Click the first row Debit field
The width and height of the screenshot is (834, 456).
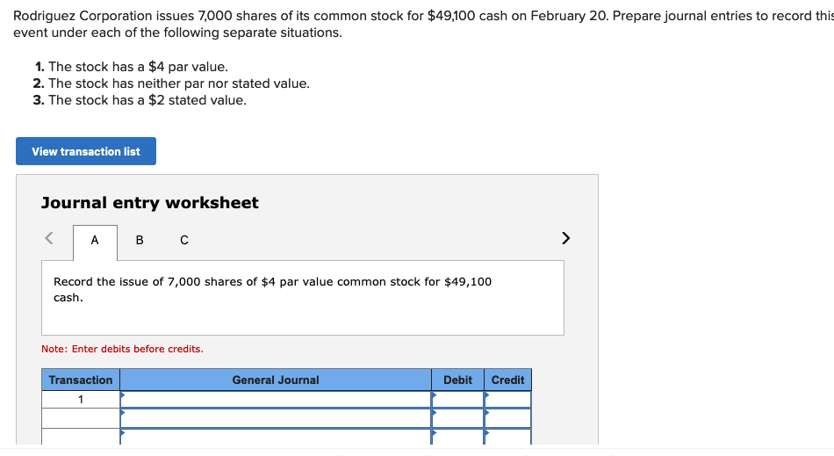point(457,399)
